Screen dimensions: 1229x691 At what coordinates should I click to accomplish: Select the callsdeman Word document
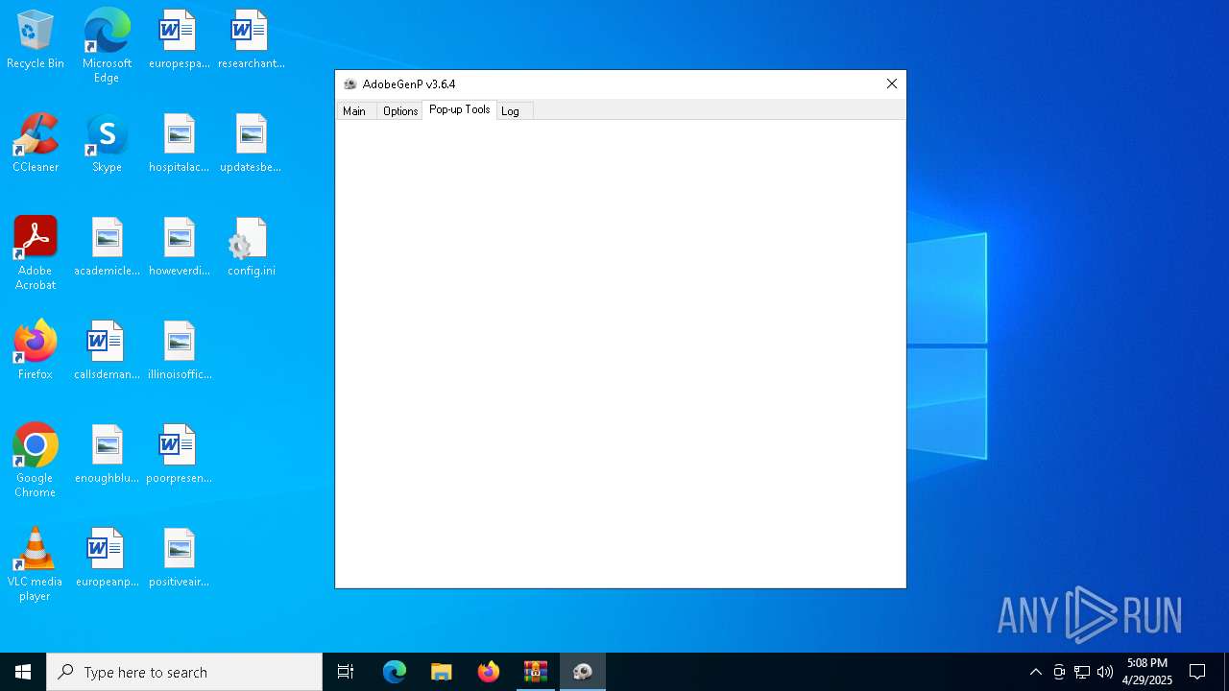coord(107,351)
